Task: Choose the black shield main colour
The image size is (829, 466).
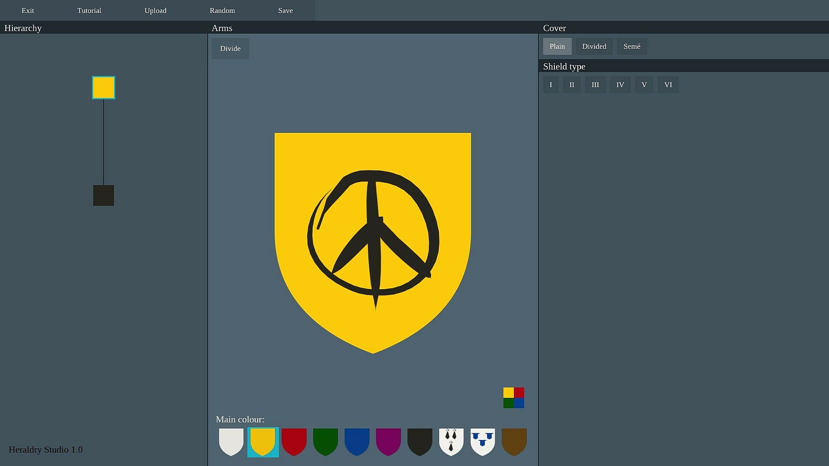Action: click(x=420, y=441)
